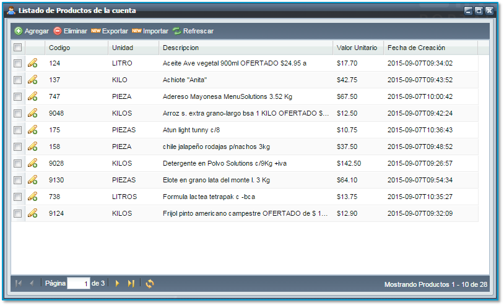504x306 pixels.
Task: Edit product 747 via its pencil icon
Action: [32, 96]
